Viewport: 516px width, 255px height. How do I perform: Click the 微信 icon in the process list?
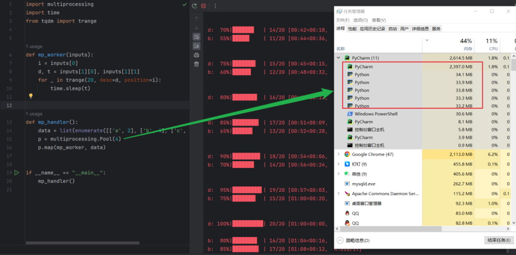click(x=347, y=174)
